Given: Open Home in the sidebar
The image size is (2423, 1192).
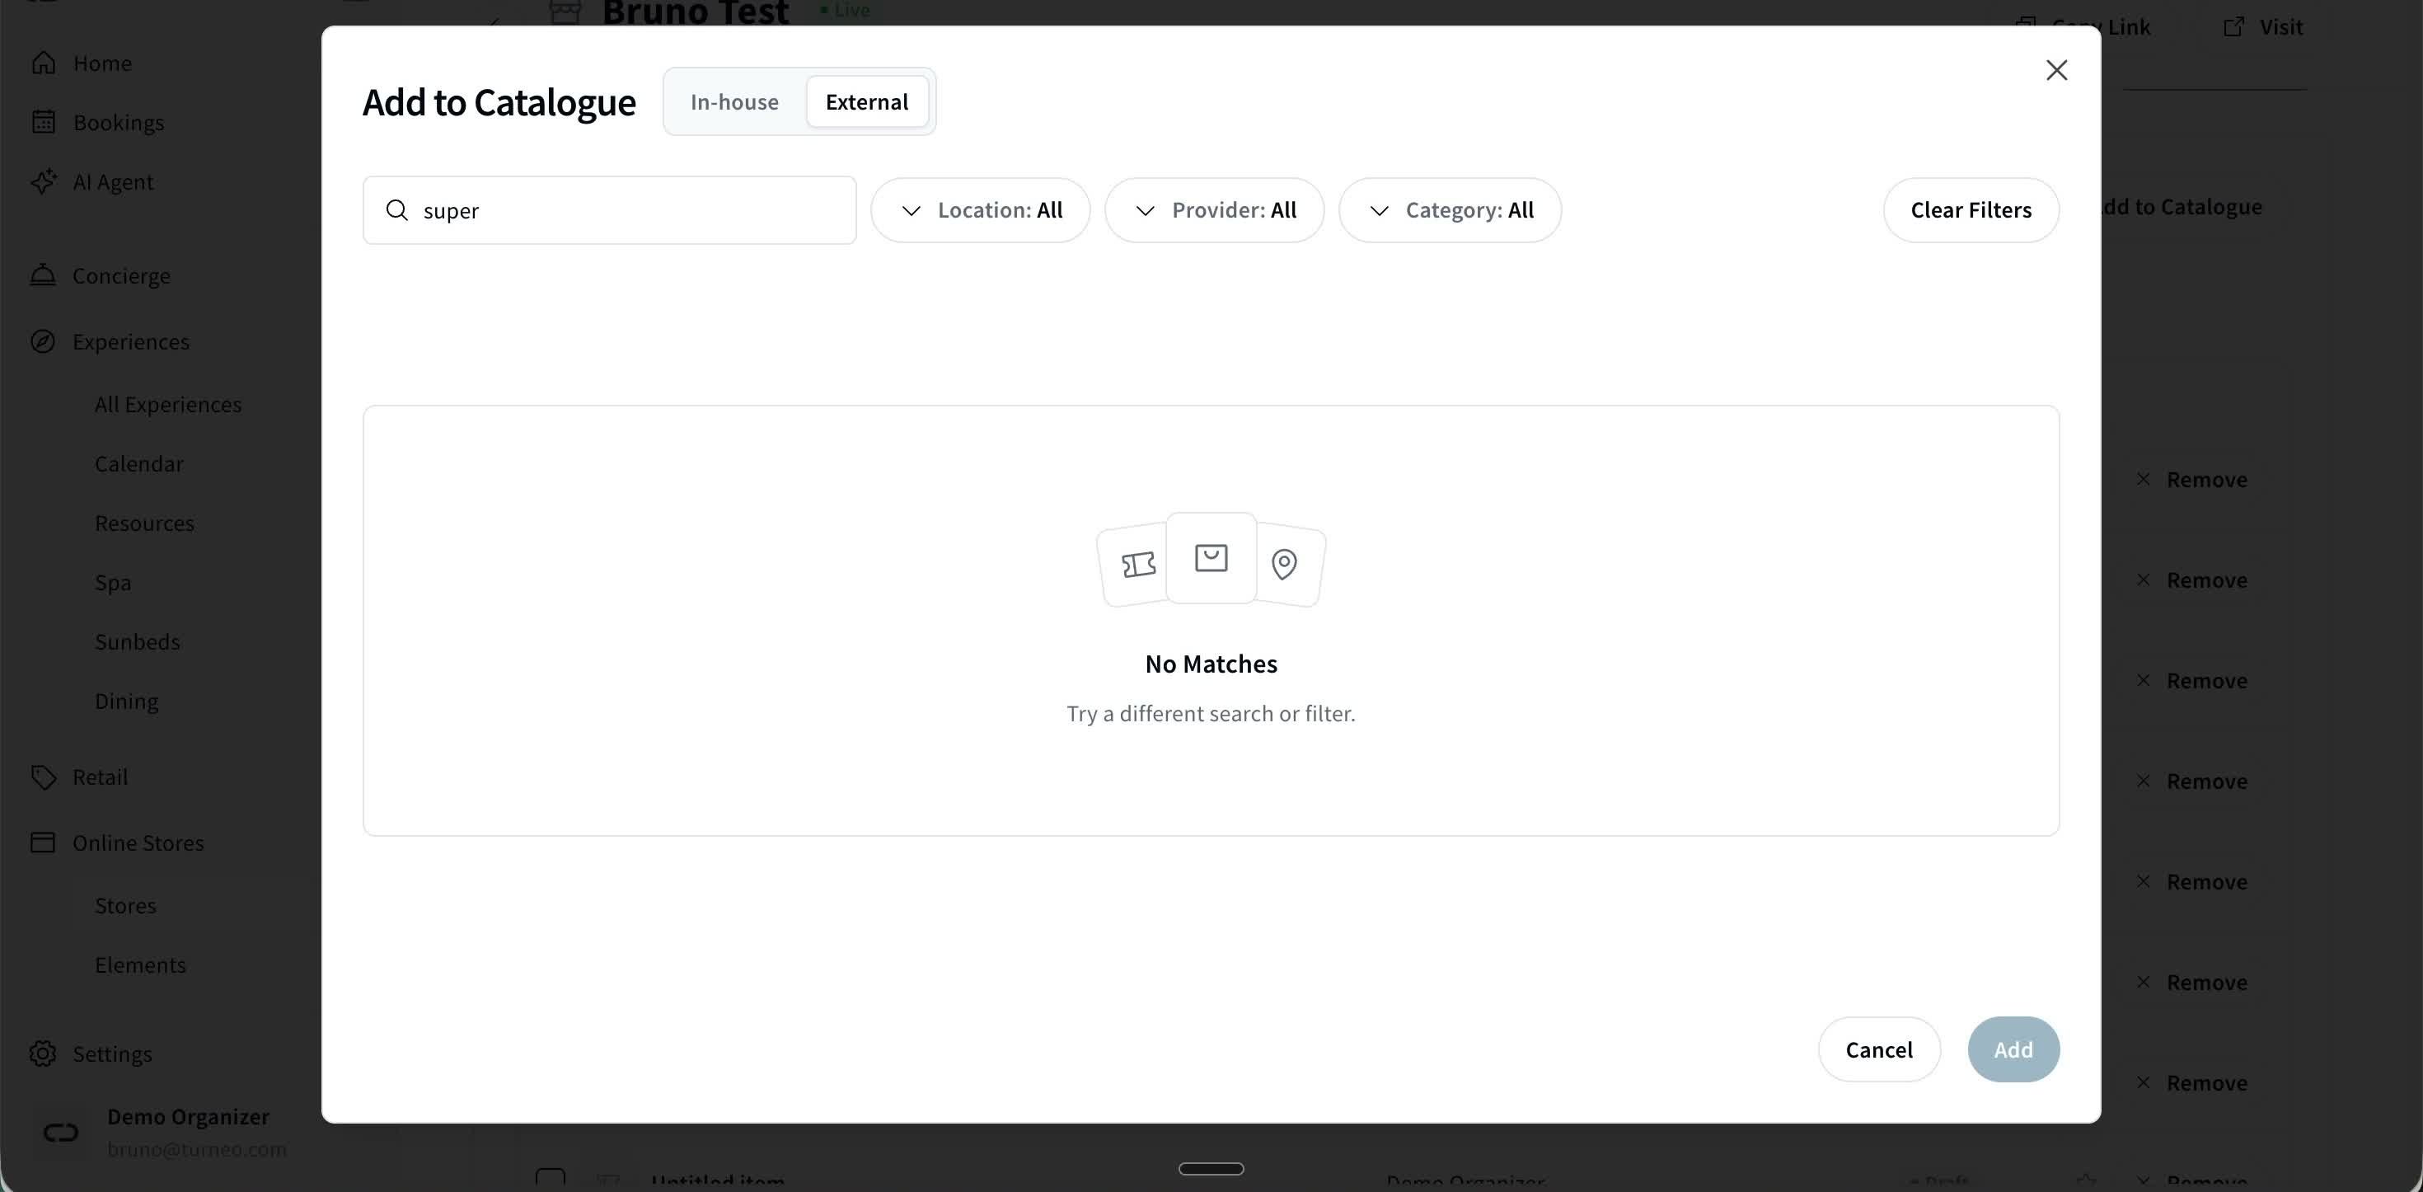Looking at the screenshot, I should point(101,63).
